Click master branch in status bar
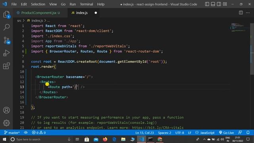254x143 pixels. click(12, 133)
